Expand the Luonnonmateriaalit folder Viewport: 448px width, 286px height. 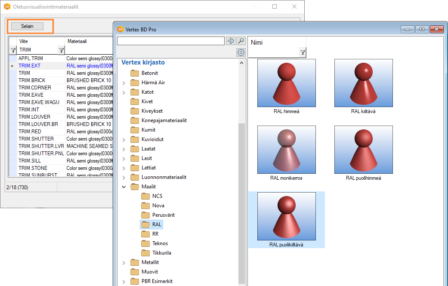pyautogui.click(x=124, y=177)
